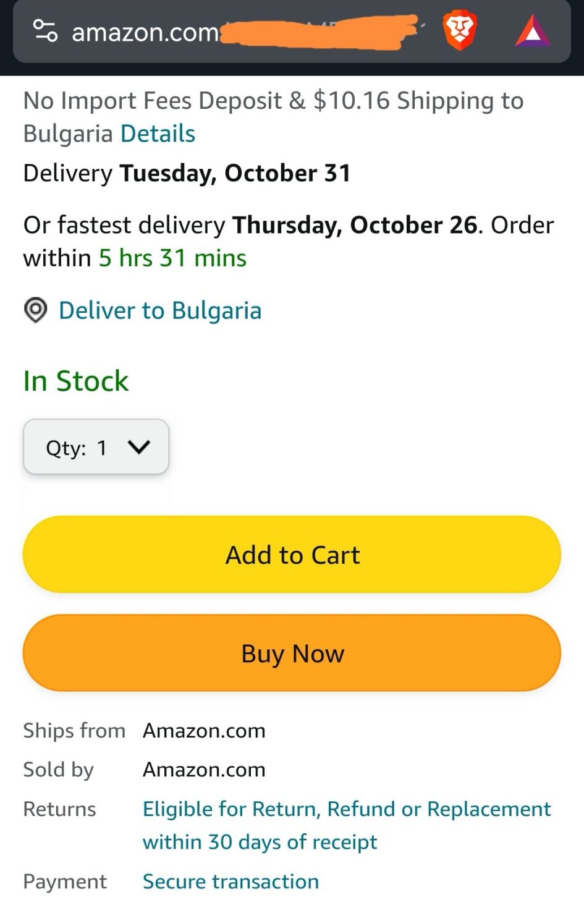Click the 5 hrs 31 mins countdown
The width and height of the screenshot is (584, 910).
172,258
